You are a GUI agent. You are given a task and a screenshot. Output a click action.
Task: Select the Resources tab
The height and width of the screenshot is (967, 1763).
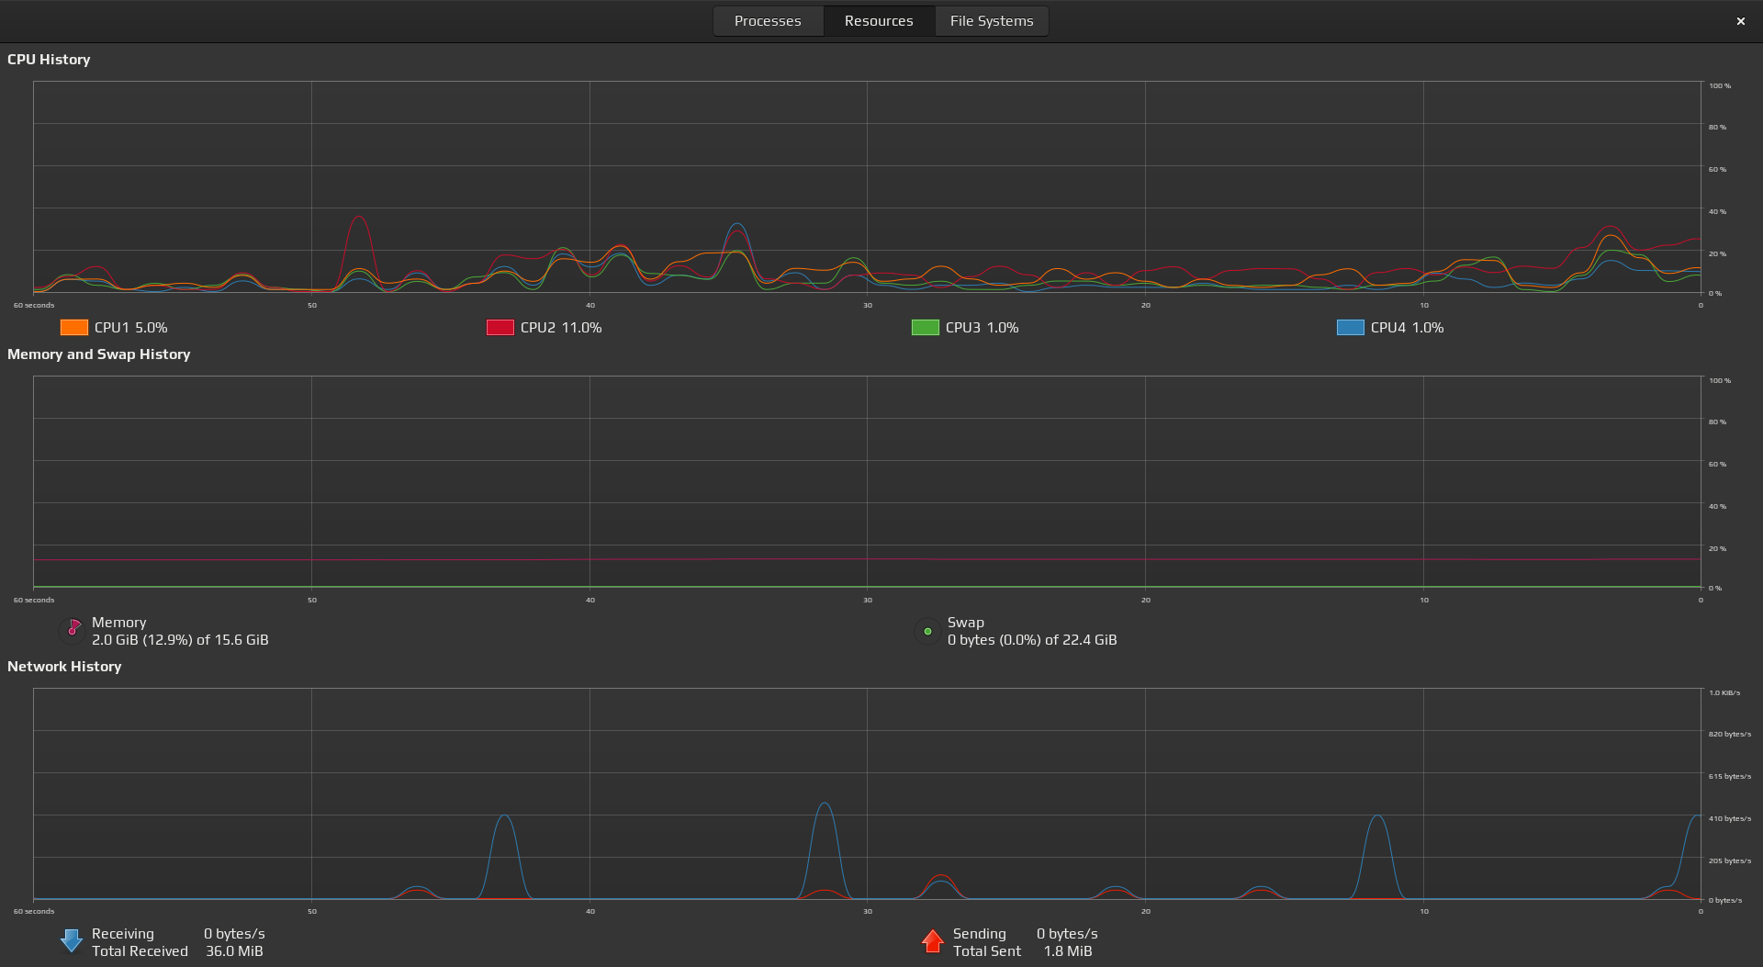click(x=879, y=21)
